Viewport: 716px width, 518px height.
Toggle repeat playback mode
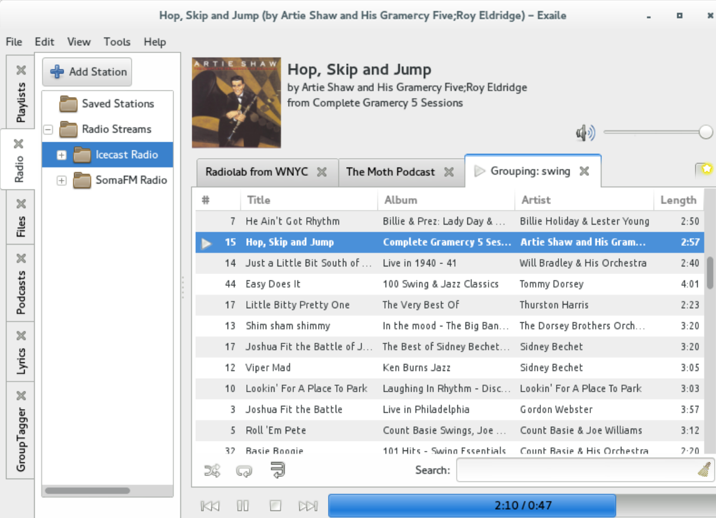244,470
